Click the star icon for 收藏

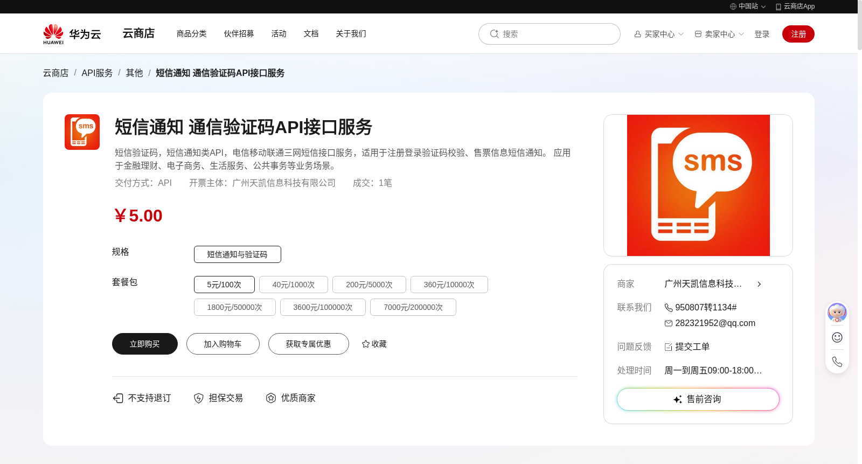click(366, 344)
